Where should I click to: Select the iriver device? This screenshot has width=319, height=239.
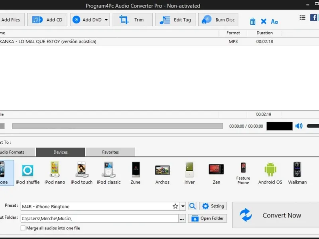pyautogui.click(x=189, y=173)
